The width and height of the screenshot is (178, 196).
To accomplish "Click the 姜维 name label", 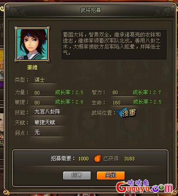I will point(33,67).
